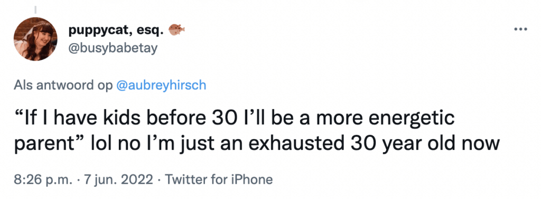Click the display name puppycat, esq.

point(116,31)
